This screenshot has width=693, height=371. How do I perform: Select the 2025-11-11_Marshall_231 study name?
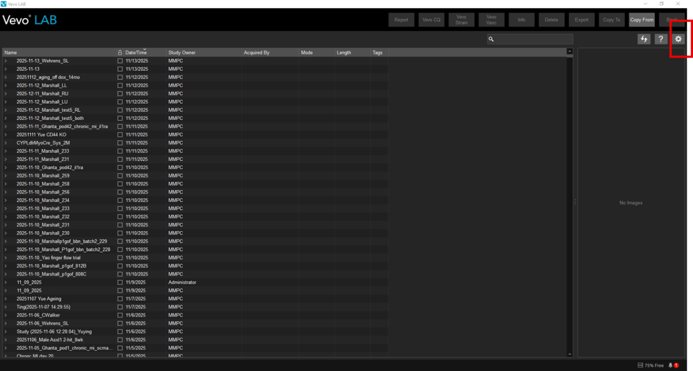[x=43, y=159]
